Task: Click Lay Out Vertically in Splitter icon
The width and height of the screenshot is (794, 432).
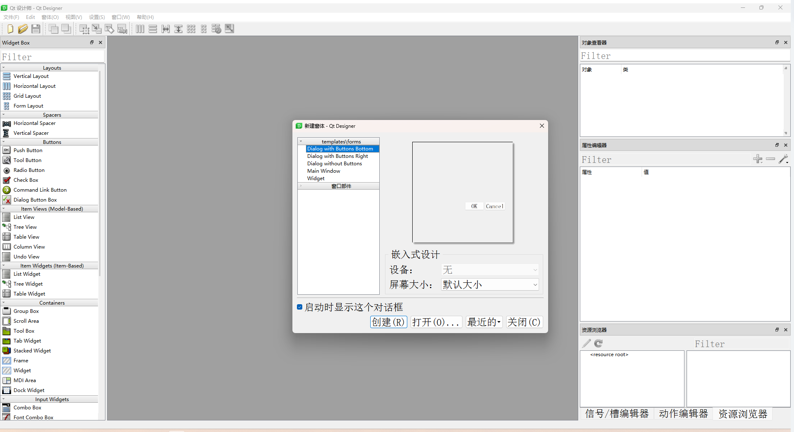Action: pos(178,29)
